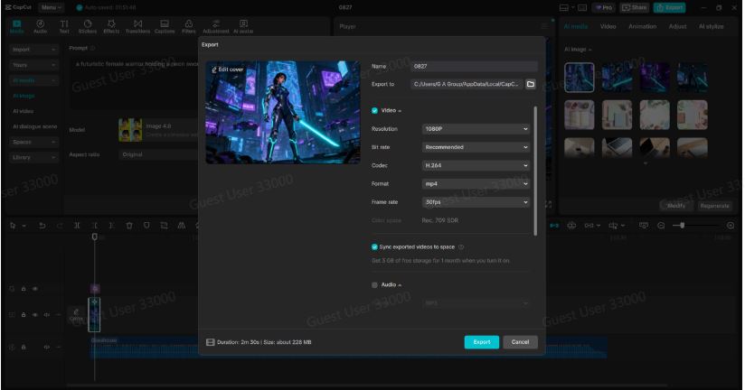Image resolution: width=745 pixels, height=390 pixels.
Task: Open the Menu in the title bar
Action: tap(52, 7)
